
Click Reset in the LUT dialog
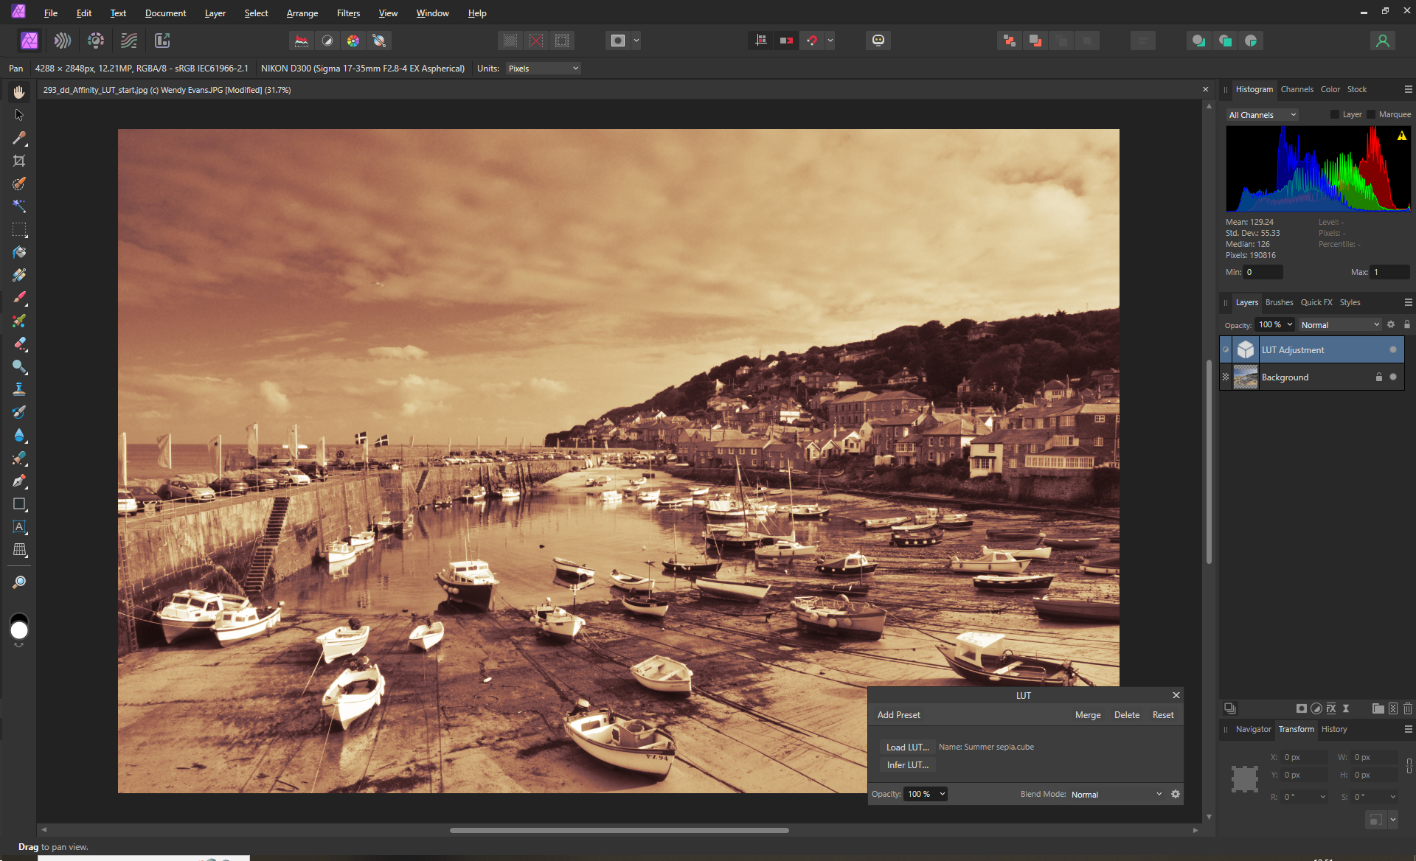tap(1163, 715)
